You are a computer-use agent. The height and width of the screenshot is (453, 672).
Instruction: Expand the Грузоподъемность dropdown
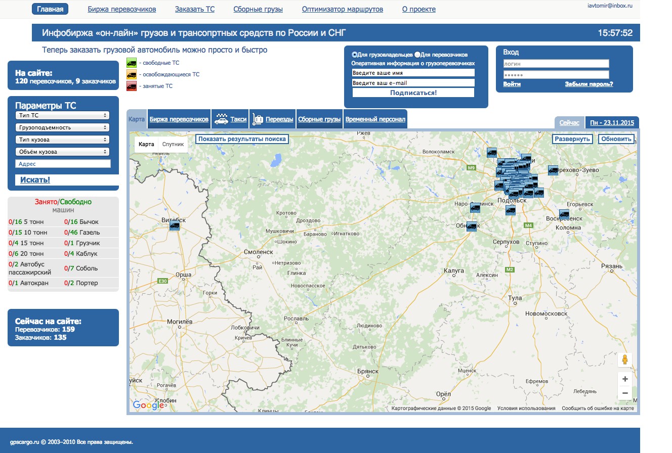(62, 127)
